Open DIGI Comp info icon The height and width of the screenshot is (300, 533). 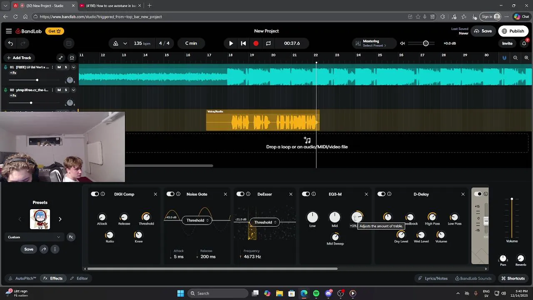point(103,194)
